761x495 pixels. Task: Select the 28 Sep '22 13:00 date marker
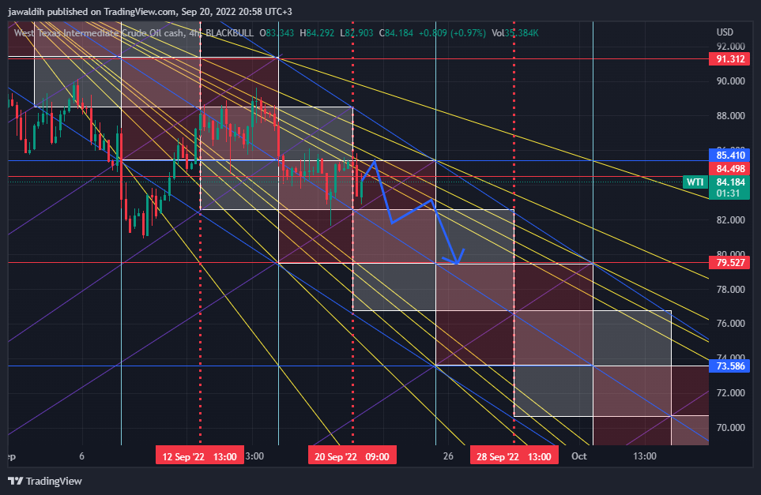click(x=514, y=456)
